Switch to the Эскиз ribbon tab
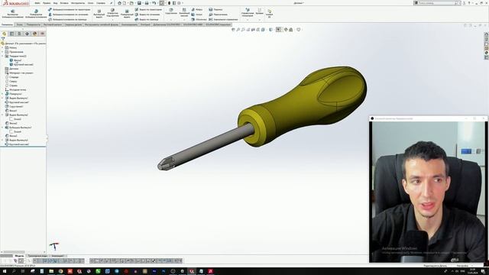The image size is (489, 275). click(19, 24)
